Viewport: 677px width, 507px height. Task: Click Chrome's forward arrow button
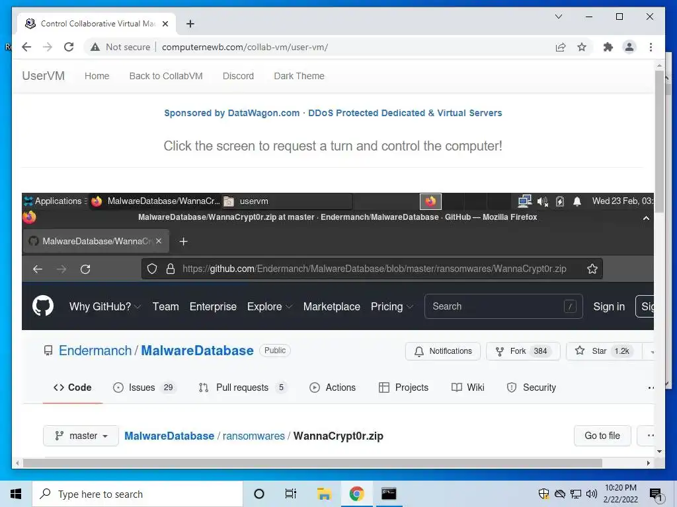click(48, 47)
